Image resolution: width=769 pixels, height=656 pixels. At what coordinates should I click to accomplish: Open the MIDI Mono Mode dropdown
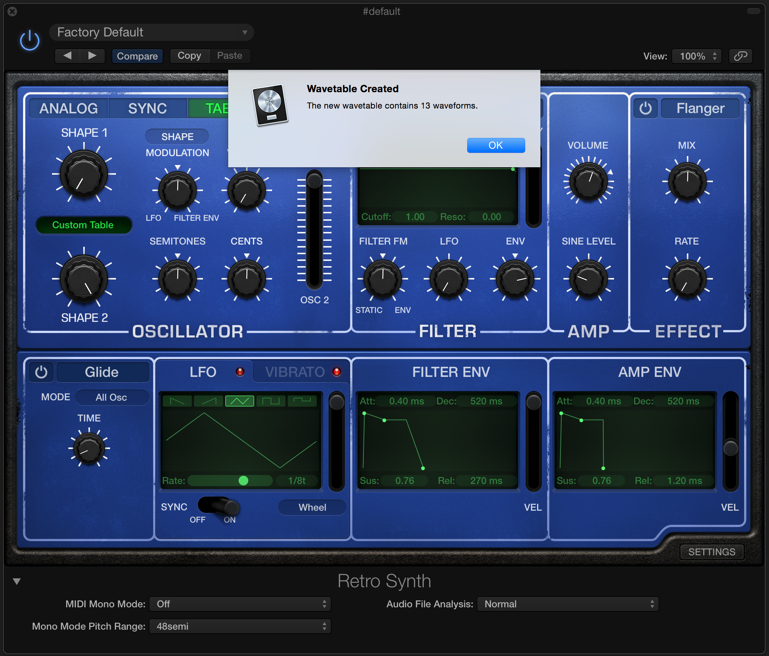coord(239,604)
